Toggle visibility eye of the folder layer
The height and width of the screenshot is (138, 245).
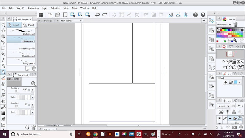click(219, 118)
